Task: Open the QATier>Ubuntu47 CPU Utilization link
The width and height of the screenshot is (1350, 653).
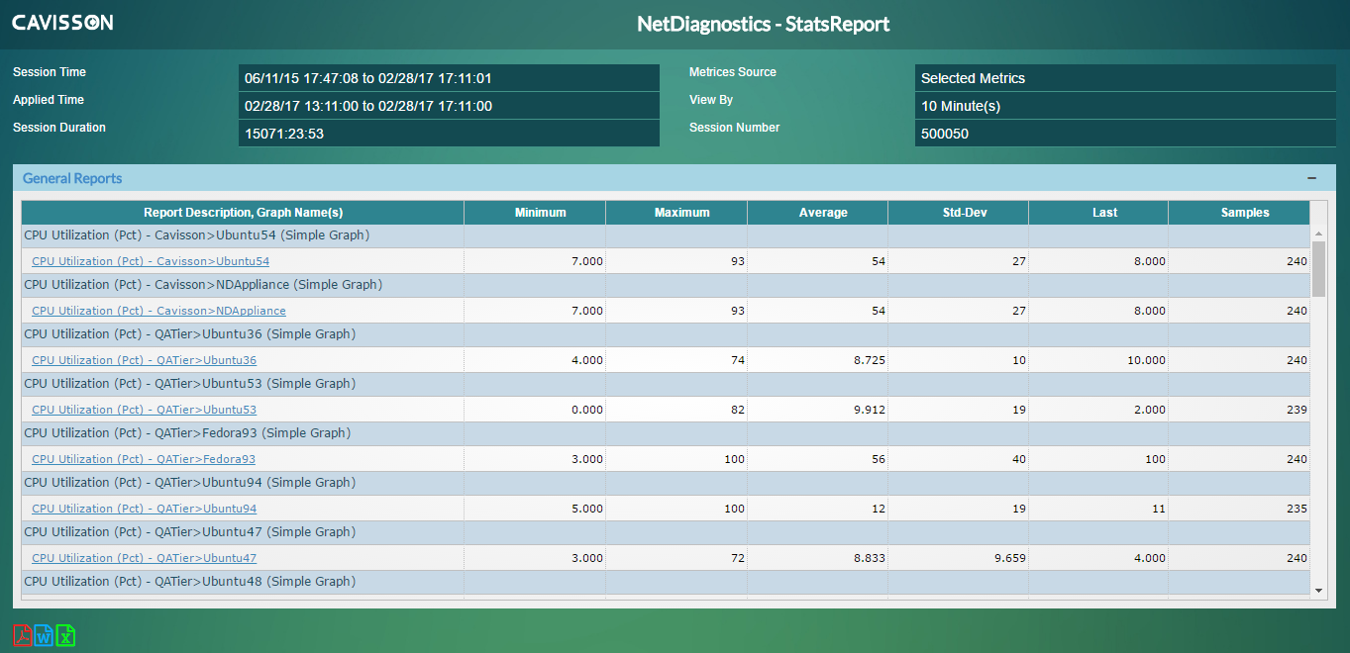Action: click(x=144, y=558)
